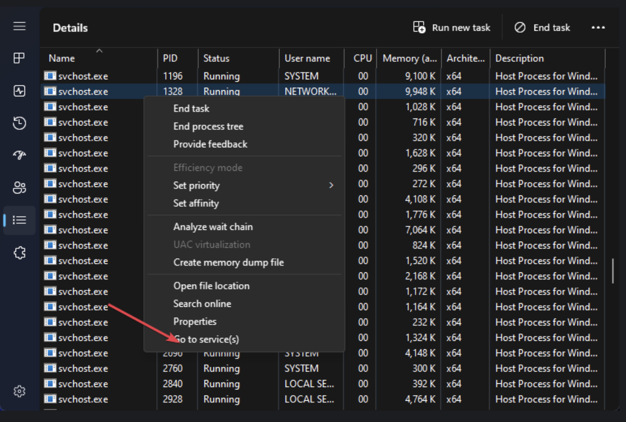Screen dimensions: 626x422
Task: Open the hamburger navigation menu
Action: (x=19, y=26)
